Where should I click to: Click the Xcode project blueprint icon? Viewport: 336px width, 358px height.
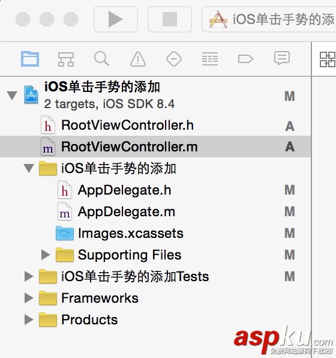[x=31, y=95]
